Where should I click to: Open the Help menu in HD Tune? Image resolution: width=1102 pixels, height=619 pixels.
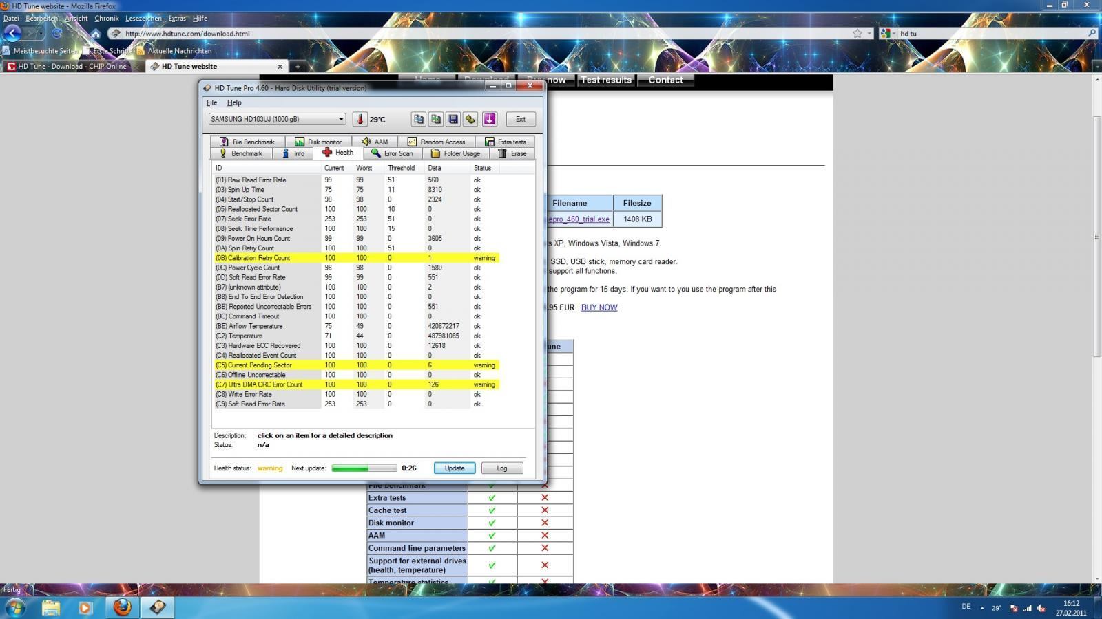tap(234, 102)
